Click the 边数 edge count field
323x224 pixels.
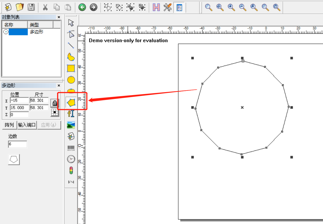pos(18,144)
